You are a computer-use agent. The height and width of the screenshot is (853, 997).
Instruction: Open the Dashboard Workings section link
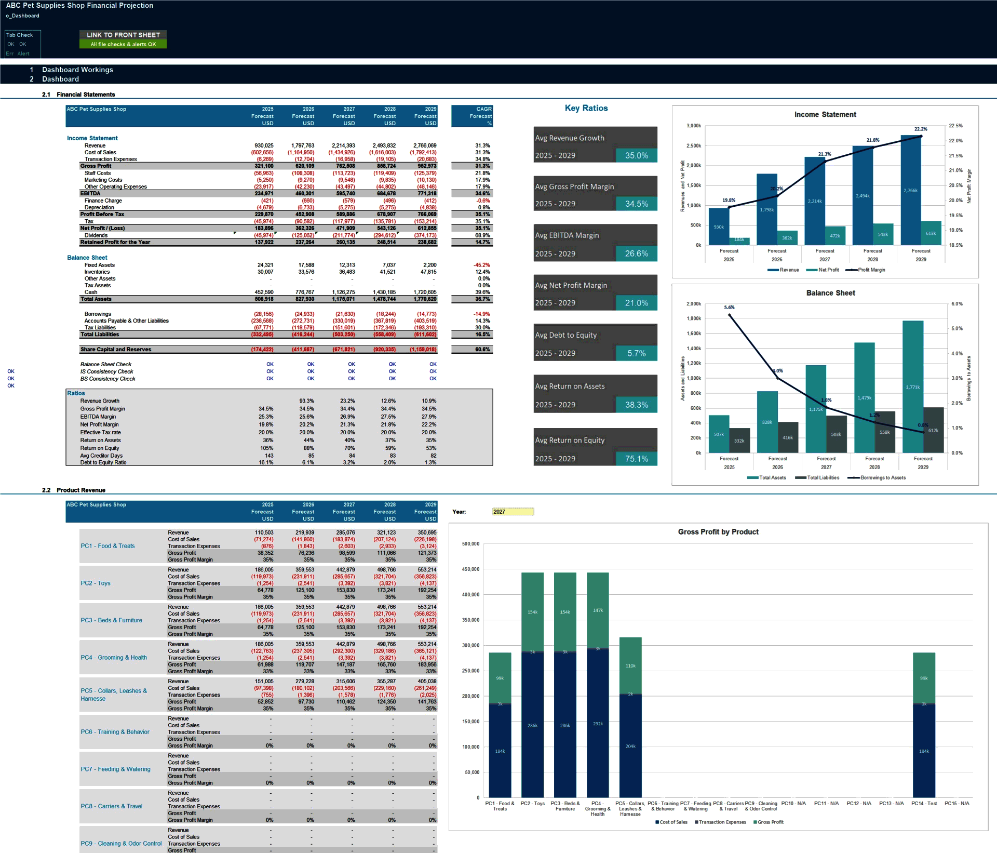point(77,70)
